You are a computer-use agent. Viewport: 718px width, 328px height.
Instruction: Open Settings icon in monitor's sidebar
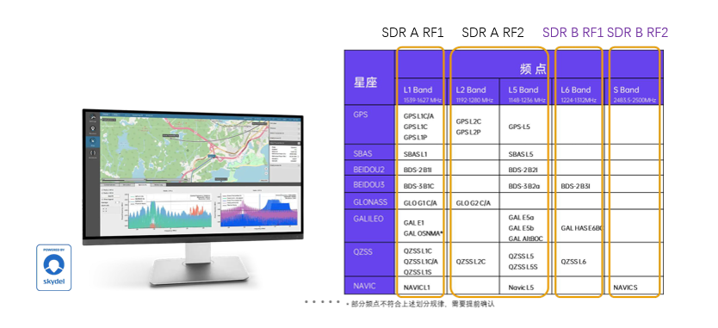pos(92,118)
